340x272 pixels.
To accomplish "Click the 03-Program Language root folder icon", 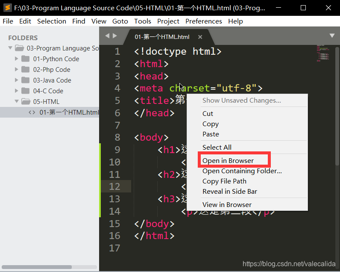I will pyautogui.click(x=19, y=48).
